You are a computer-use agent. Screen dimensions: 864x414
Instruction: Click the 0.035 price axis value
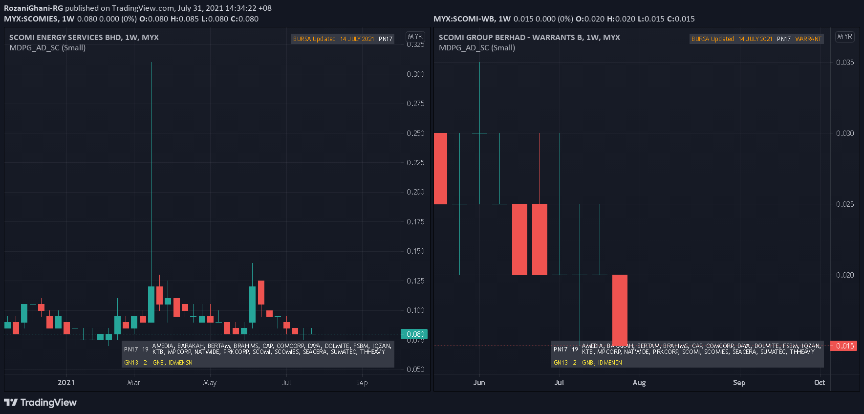(x=845, y=62)
